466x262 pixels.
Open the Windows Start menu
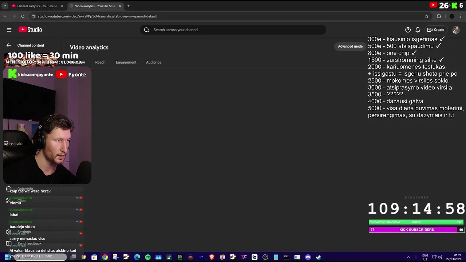click(x=7, y=257)
